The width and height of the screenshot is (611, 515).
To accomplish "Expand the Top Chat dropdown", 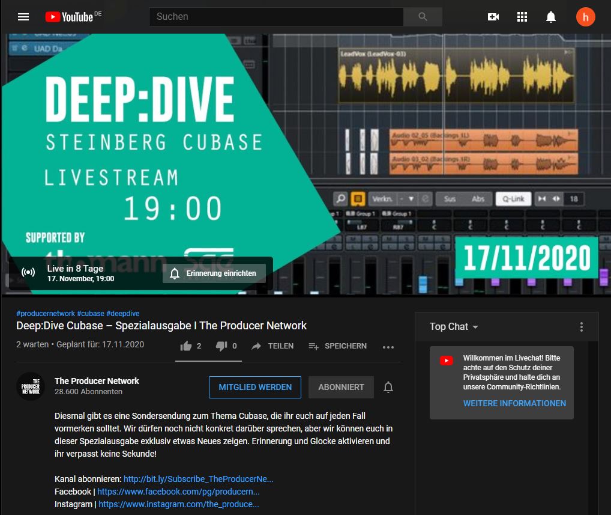I will click(454, 327).
